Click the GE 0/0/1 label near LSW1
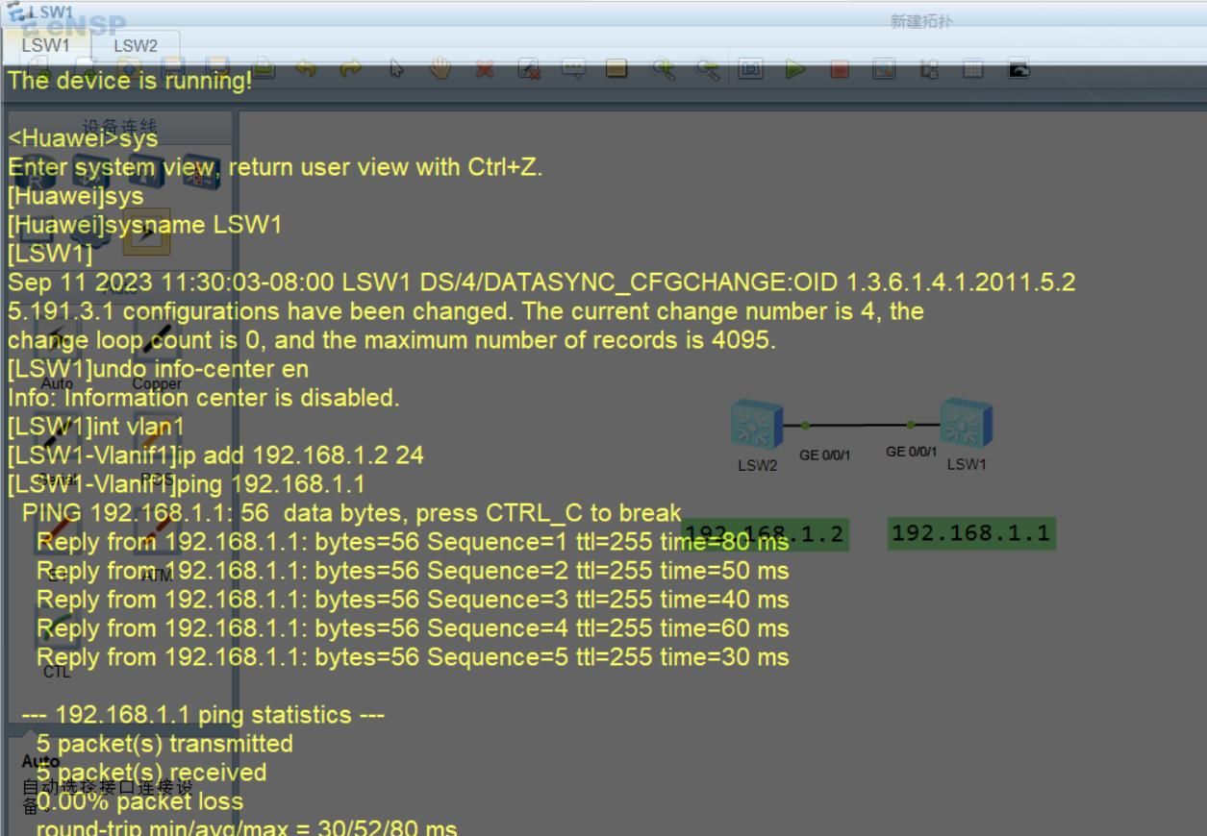The height and width of the screenshot is (836, 1207). (911, 452)
